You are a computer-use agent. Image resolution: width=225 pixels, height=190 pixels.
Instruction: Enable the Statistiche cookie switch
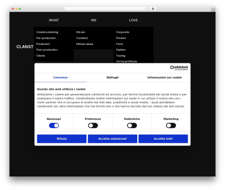[132, 125]
